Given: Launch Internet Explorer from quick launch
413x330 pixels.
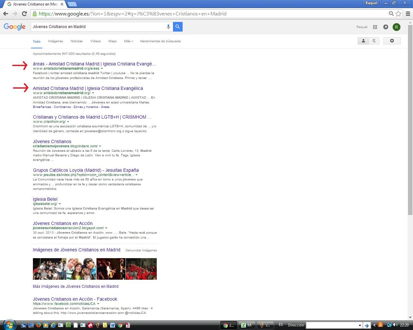Looking at the screenshot, I should [x=53, y=325].
